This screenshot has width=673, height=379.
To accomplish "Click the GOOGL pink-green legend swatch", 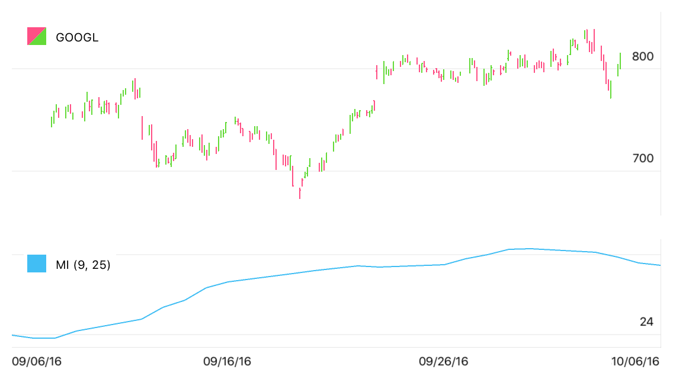I will pos(37,37).
